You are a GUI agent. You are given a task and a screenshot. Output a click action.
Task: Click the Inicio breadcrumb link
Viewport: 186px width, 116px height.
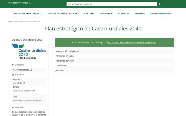point(10,22)
